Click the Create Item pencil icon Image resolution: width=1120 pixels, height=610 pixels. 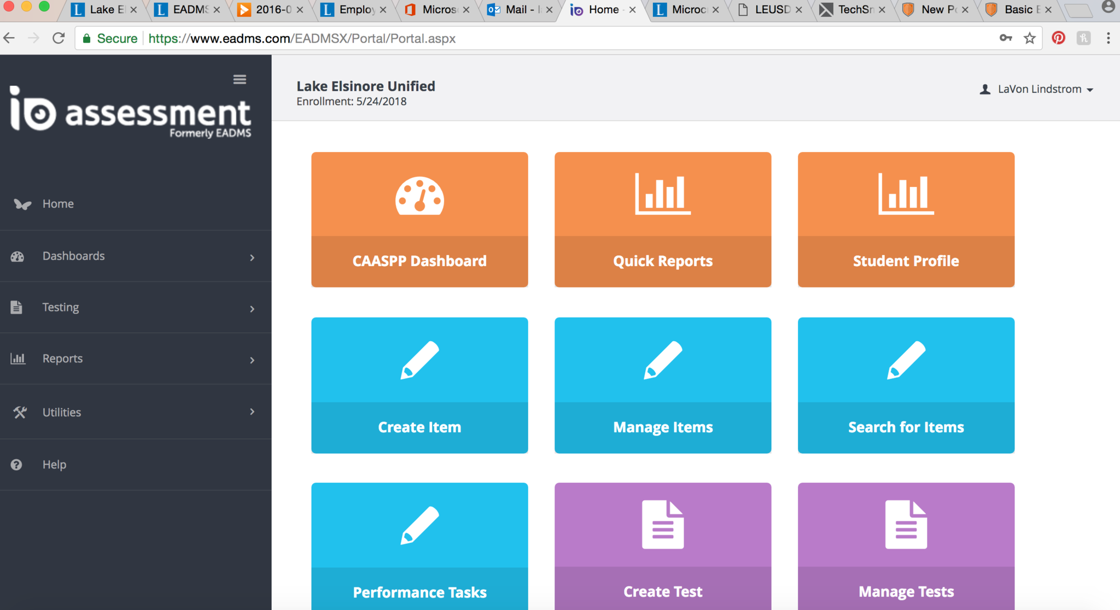[419, 360]
